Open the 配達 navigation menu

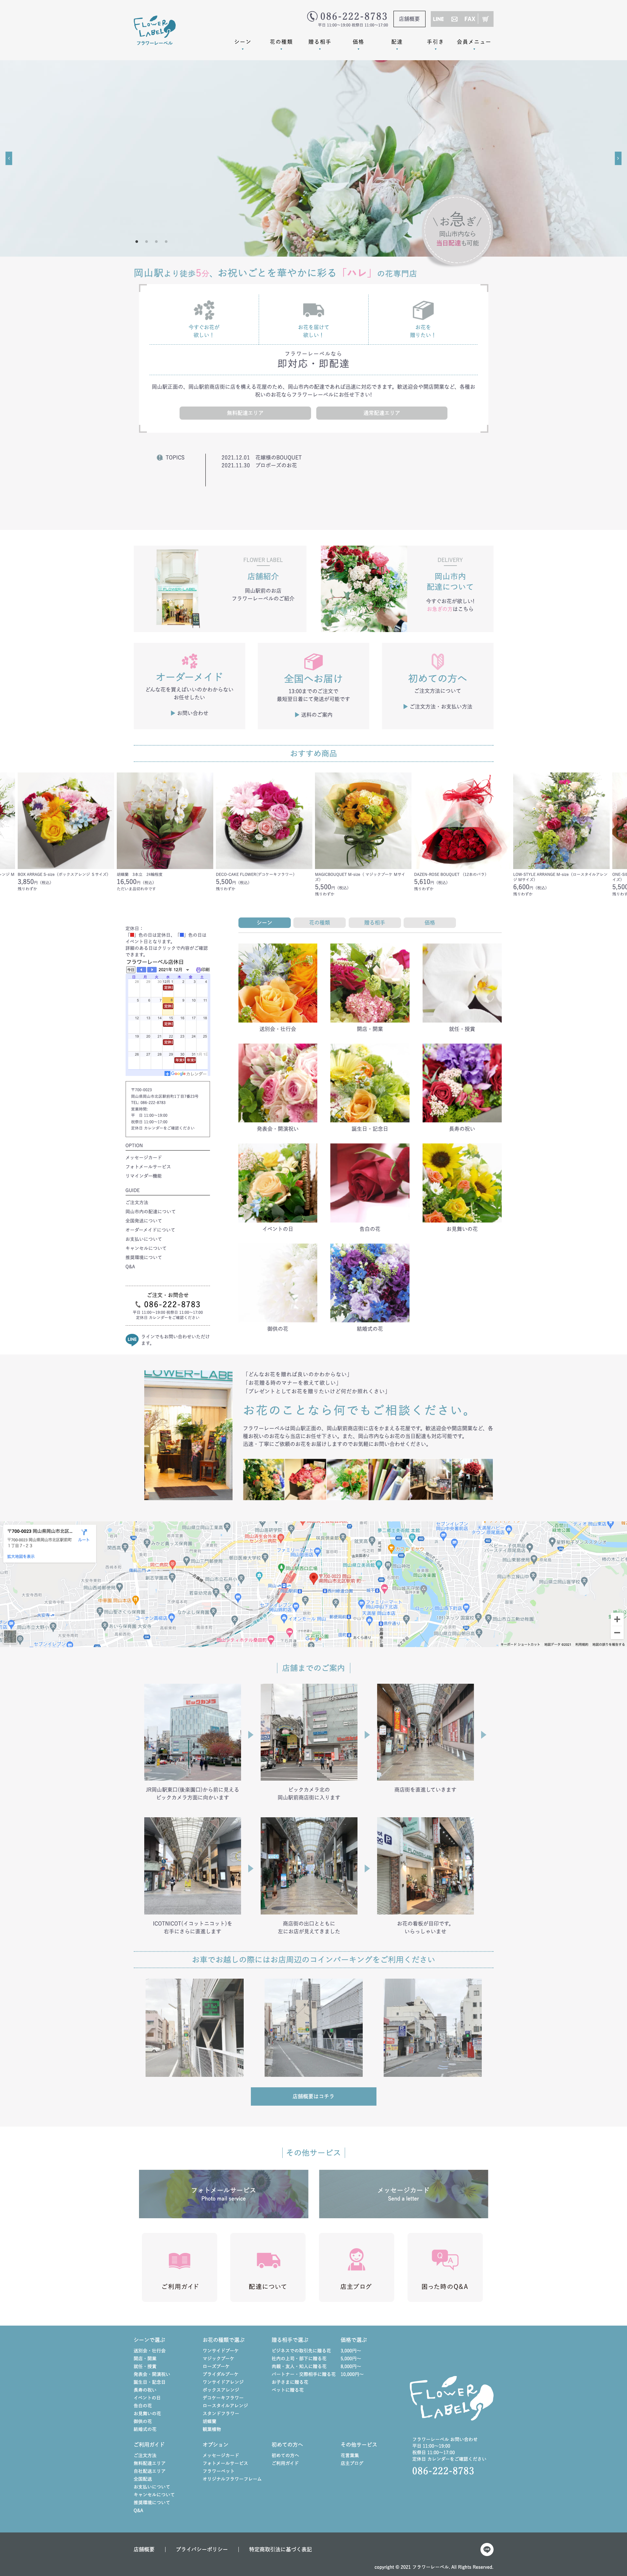click(397, 42)
